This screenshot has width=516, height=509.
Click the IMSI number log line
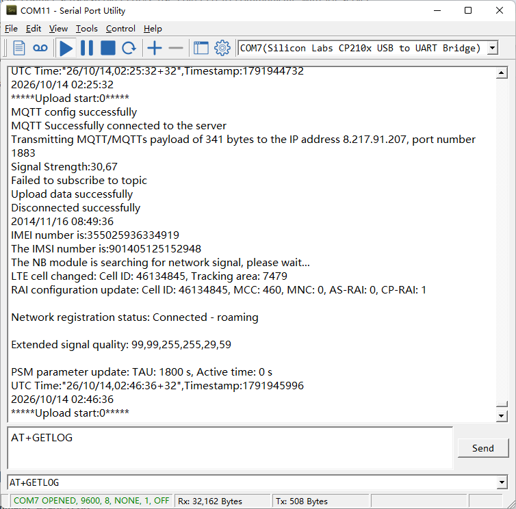(106, 249)
